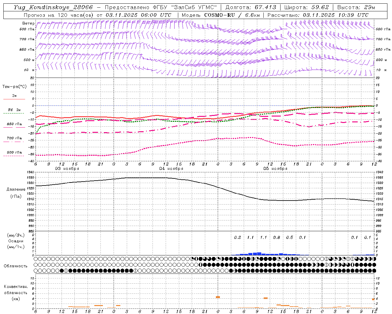392x314 pixels.
Task: Click the Облачность row label
Action: (x=16, y=266)
